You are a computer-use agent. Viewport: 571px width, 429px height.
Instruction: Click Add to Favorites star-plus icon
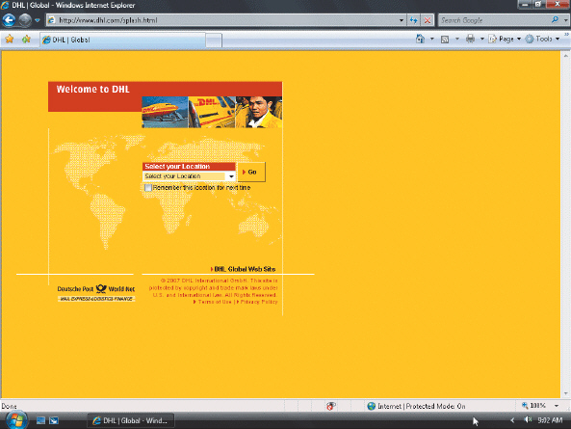[26, 39]
